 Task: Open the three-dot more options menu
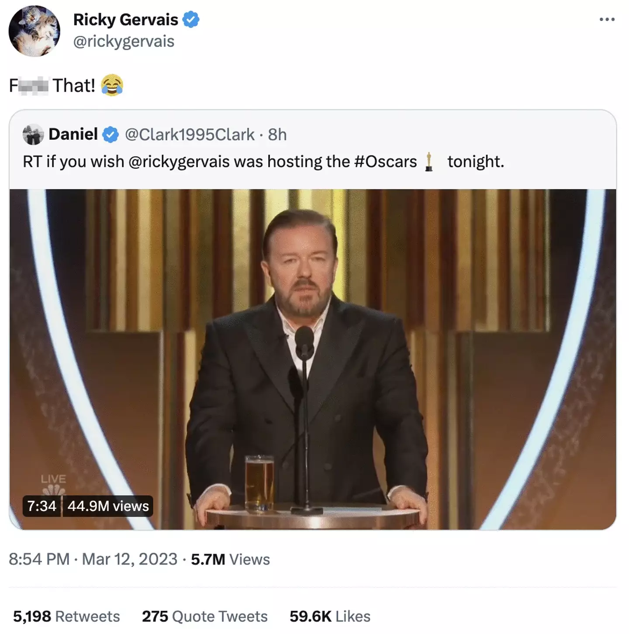[x=607, y=20]
